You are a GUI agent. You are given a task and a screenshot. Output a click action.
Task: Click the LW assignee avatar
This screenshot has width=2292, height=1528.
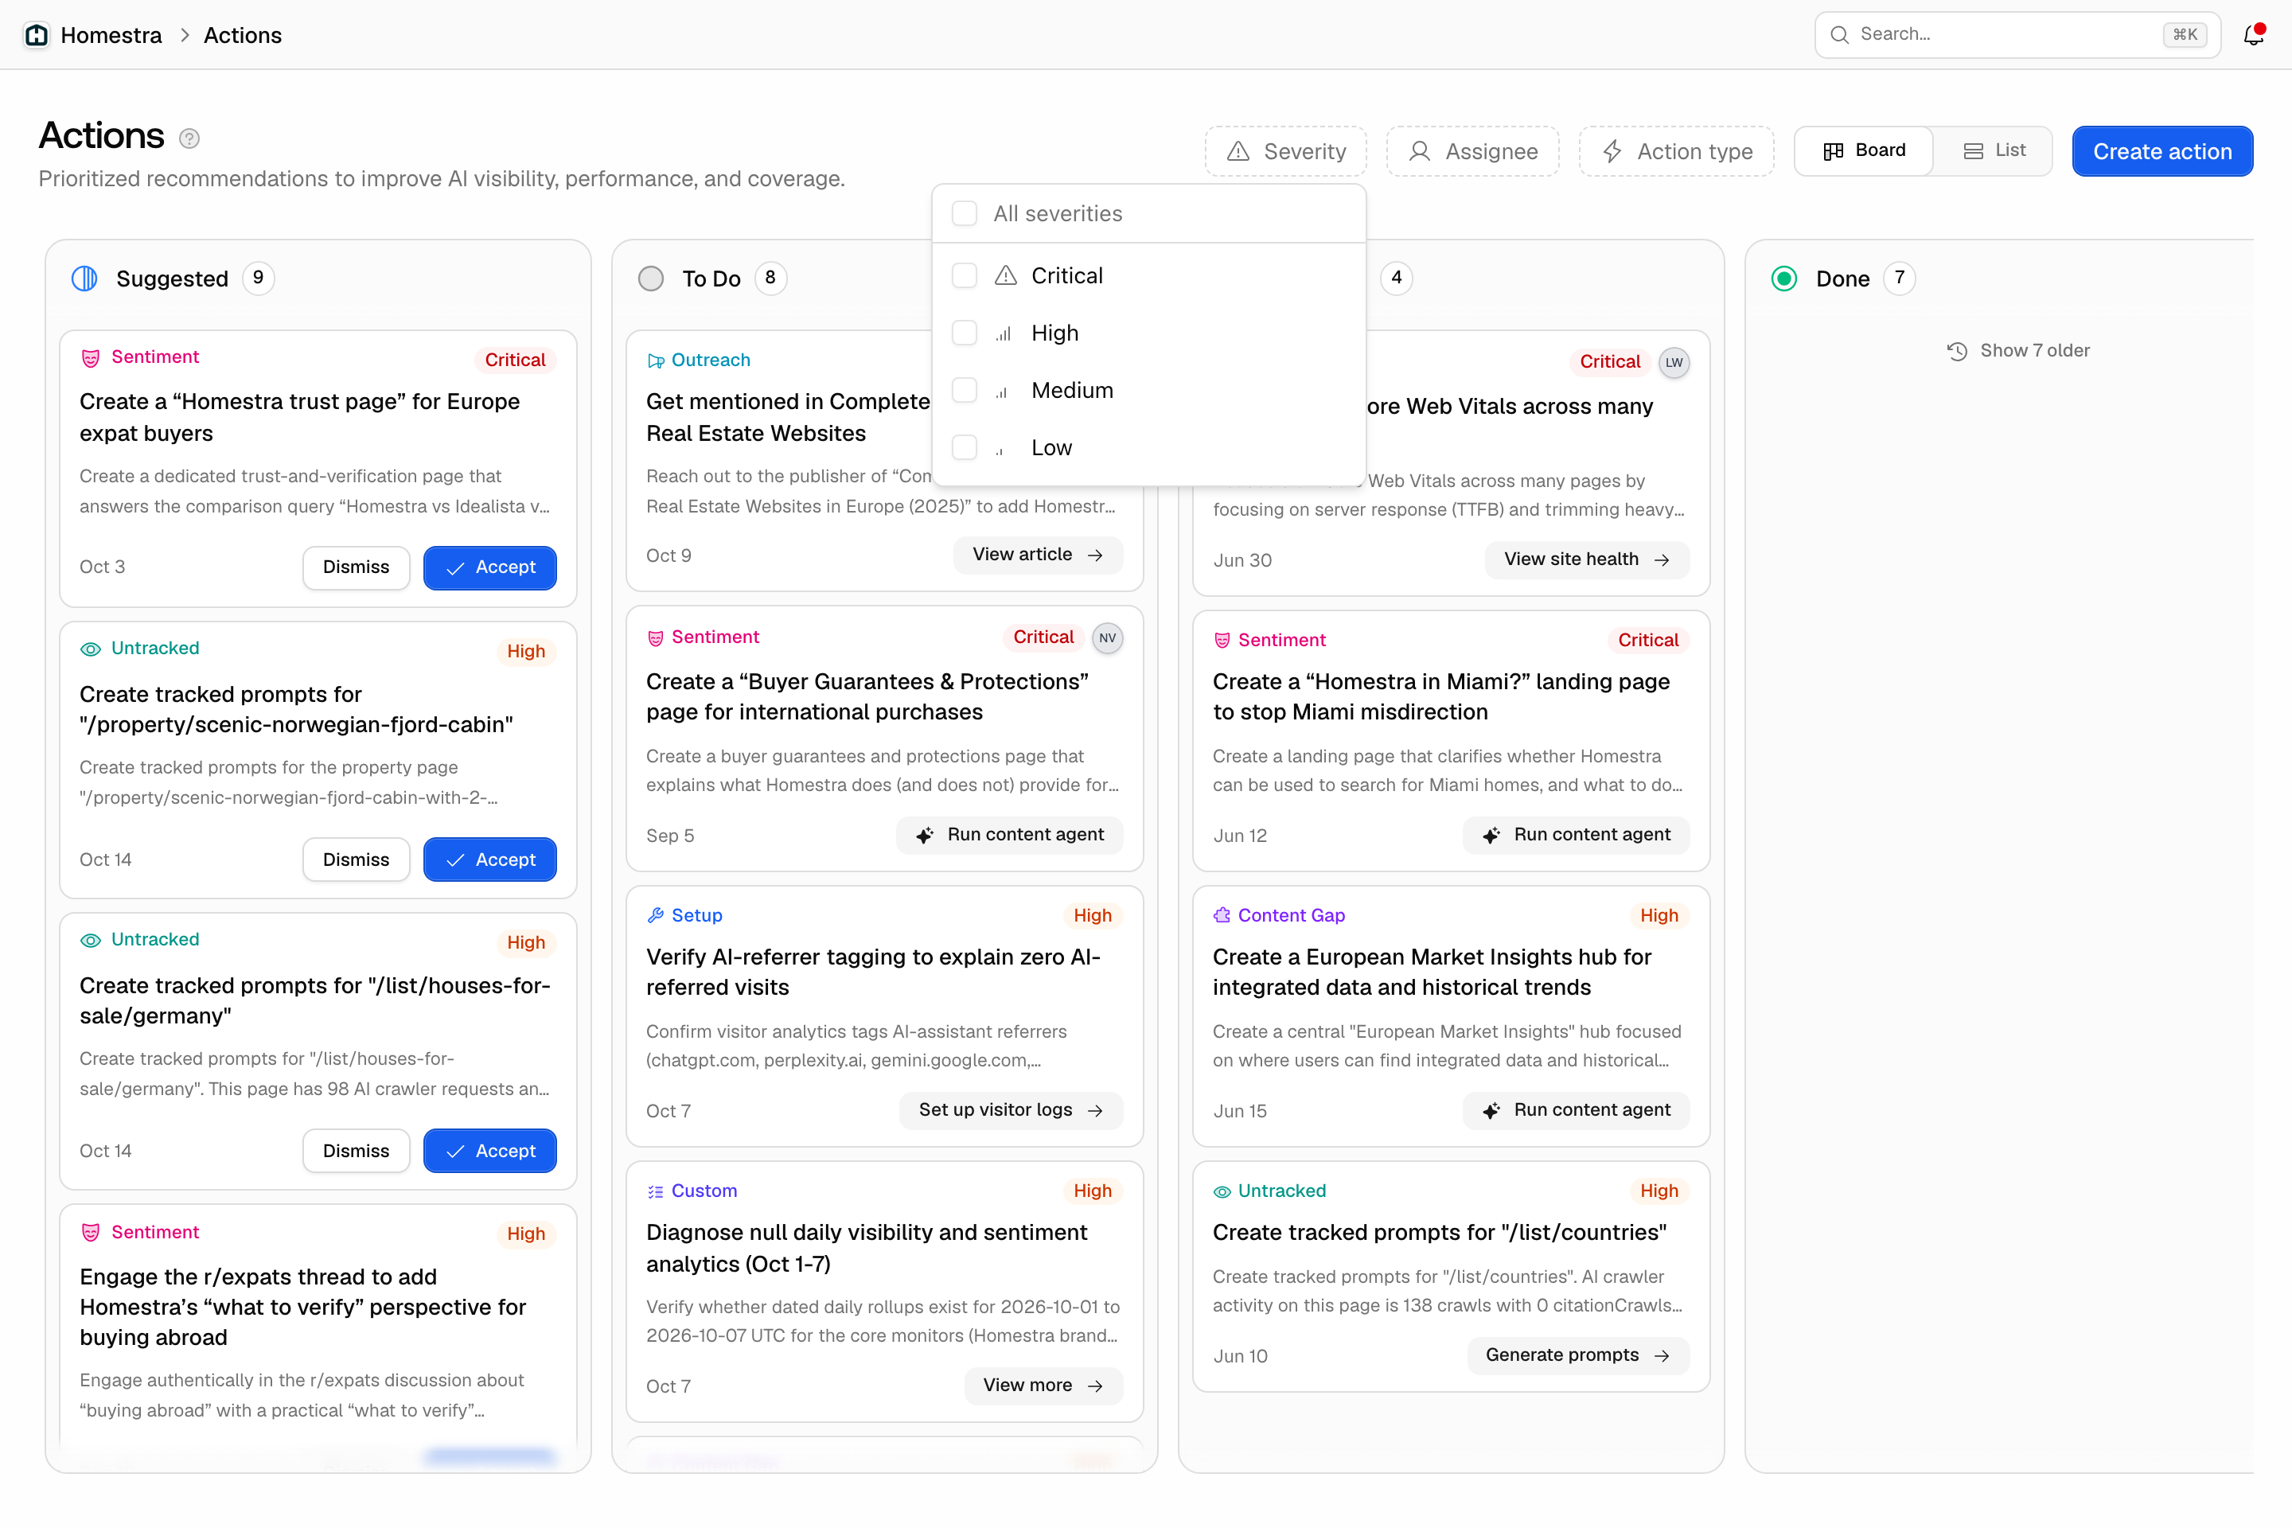coord(1674,363)
